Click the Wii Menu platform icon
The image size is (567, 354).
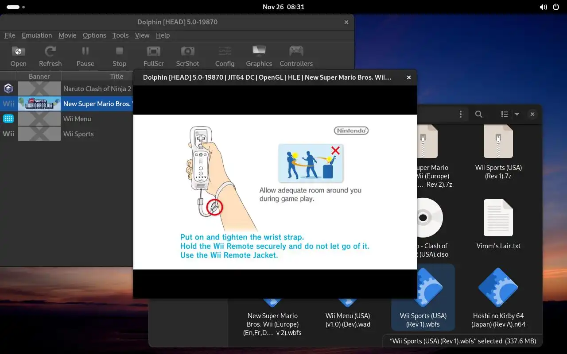pyautogui.click(x=8, y=119)
